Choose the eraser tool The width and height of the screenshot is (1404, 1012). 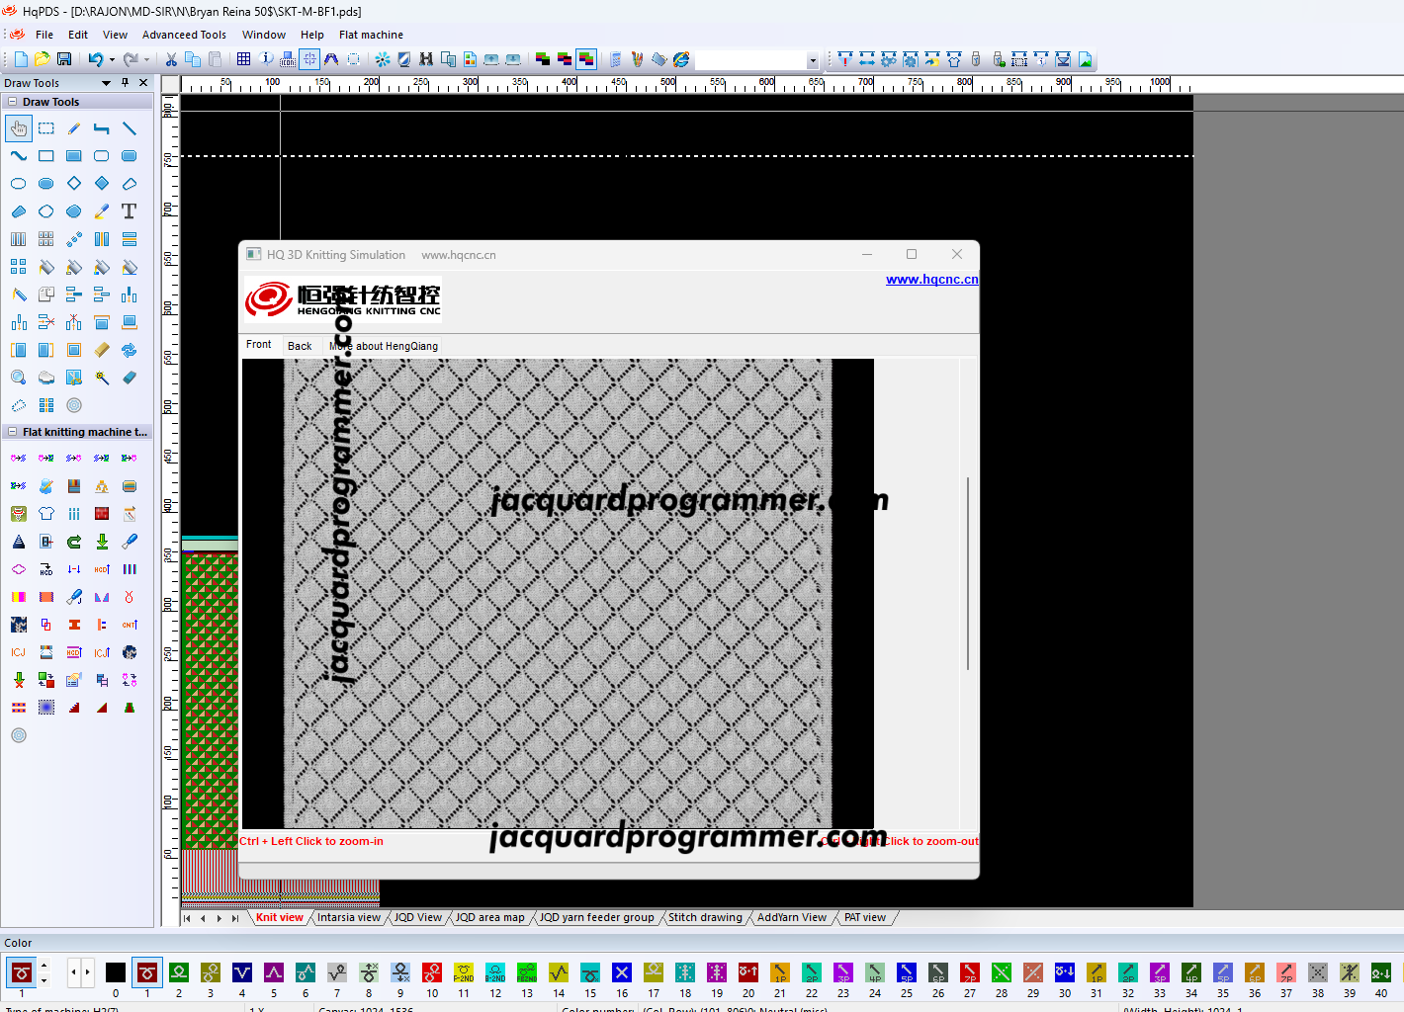pyautogui.click(x=130, y=378)
